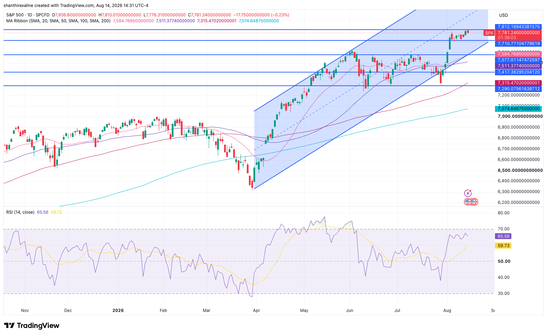Screen dimensions: 547x336
Task: Click the 6,500.00 price scale tick
Action: pos(520,170)
